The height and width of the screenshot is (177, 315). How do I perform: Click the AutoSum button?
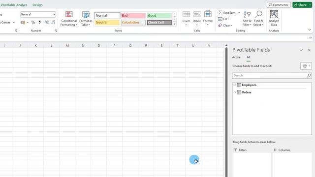pyautogui.click(x=227, y=12)
